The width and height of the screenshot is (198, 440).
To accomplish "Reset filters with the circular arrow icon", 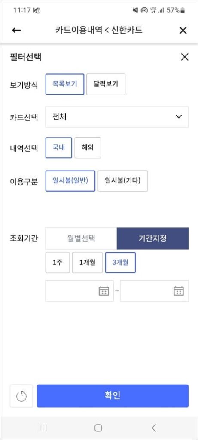I will pyautogui.click(x=21, y=396).
